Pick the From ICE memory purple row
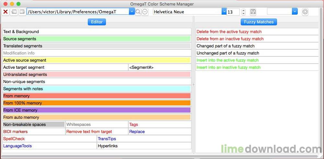The width and height of the screenshot is (324, 159). [97, 110]
